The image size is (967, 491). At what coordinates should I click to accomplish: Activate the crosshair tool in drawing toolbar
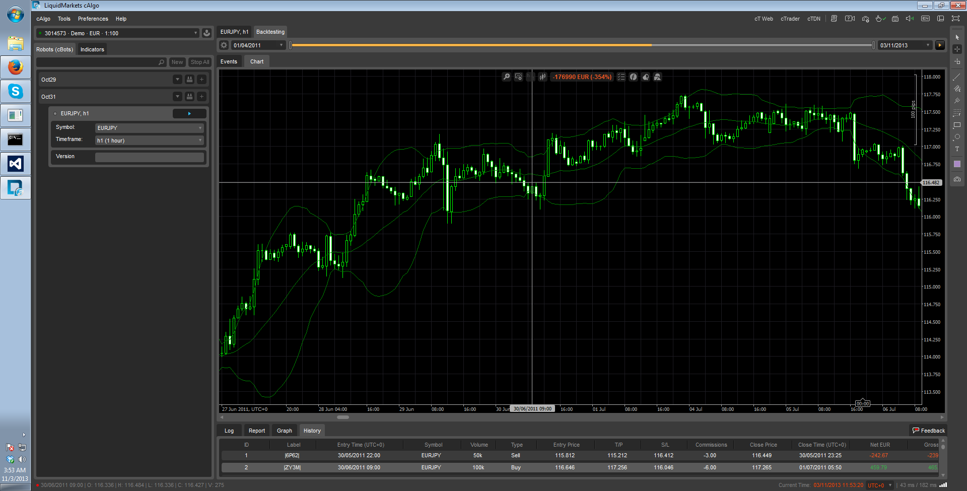click(x=957, y=49)
